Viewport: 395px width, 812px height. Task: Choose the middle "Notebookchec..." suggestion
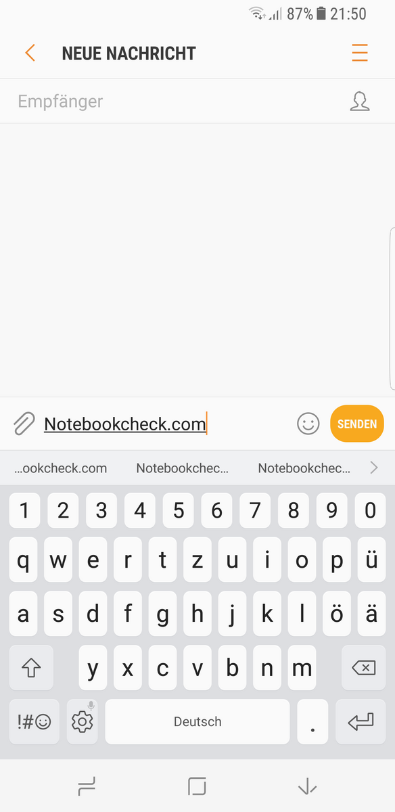click(182, 468)
